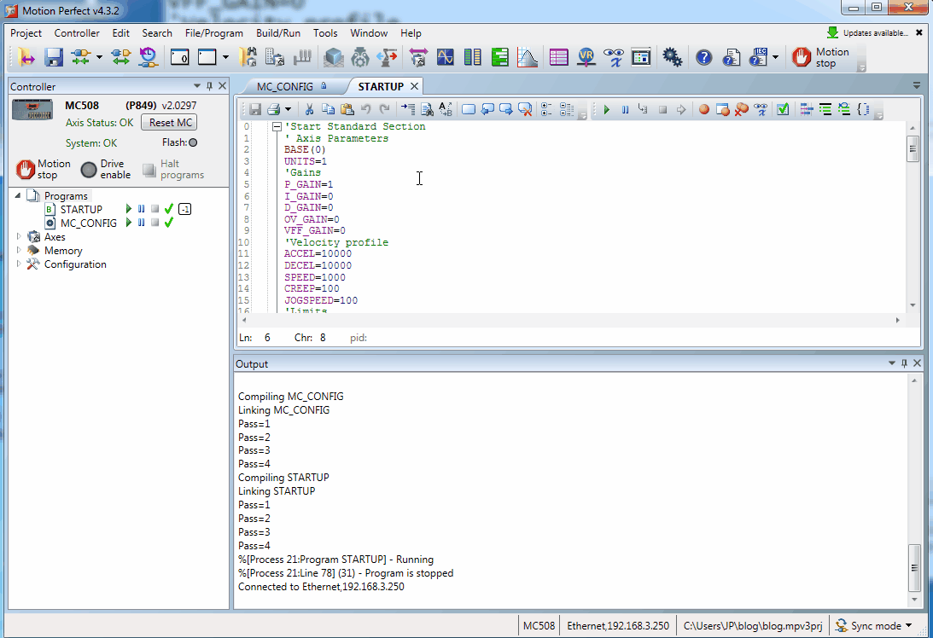Open the terminal window dropdown arrow

pos(225,58)
